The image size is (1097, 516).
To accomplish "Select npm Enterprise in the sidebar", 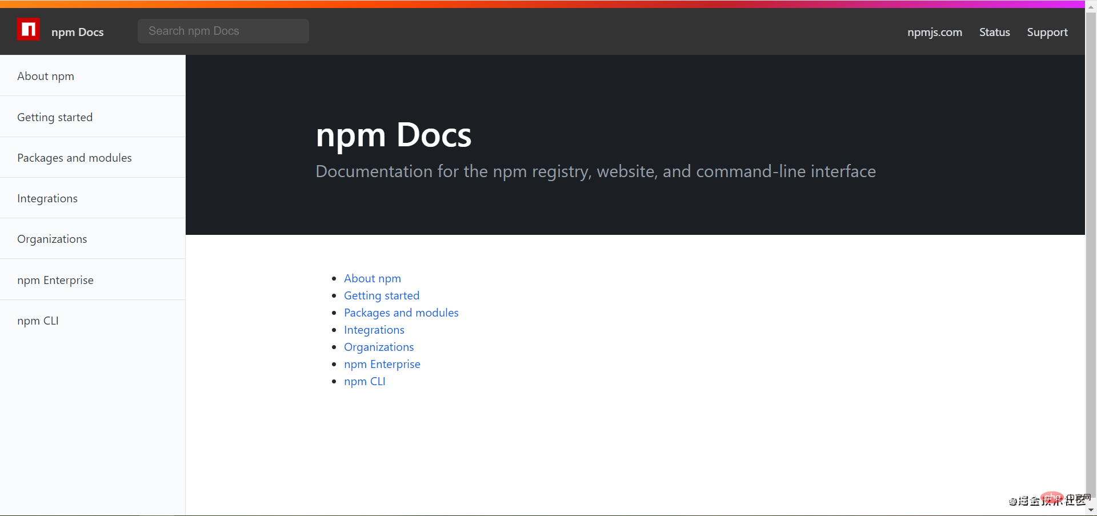I will (x=93, y=280).
